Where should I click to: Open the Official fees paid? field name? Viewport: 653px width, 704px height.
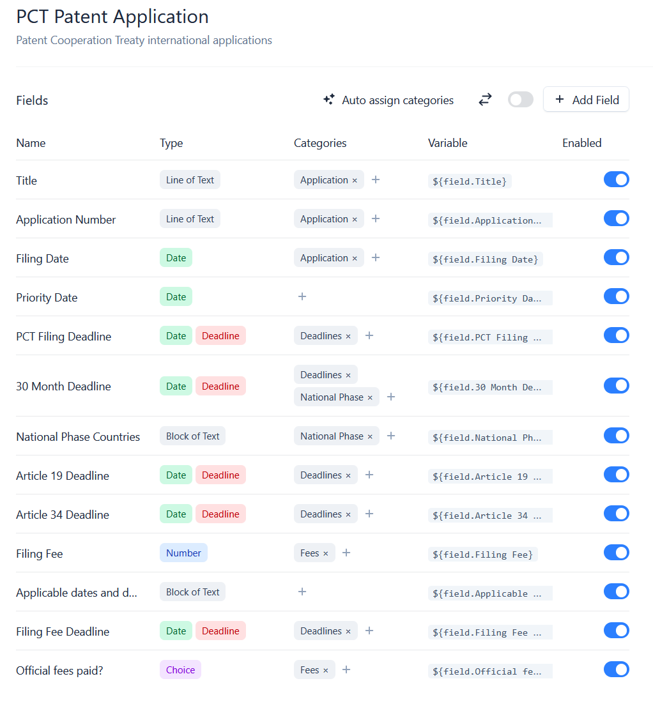(59, 671)
